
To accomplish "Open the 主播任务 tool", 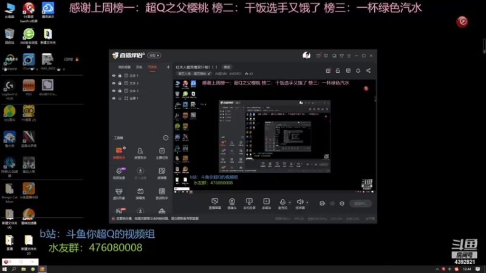I will click(x=162, y=153).
